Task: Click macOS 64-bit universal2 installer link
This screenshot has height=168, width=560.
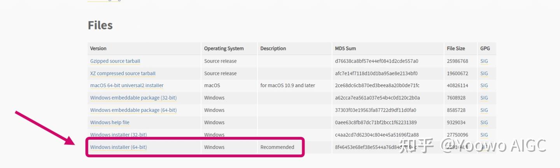Action: pos(127,86)
